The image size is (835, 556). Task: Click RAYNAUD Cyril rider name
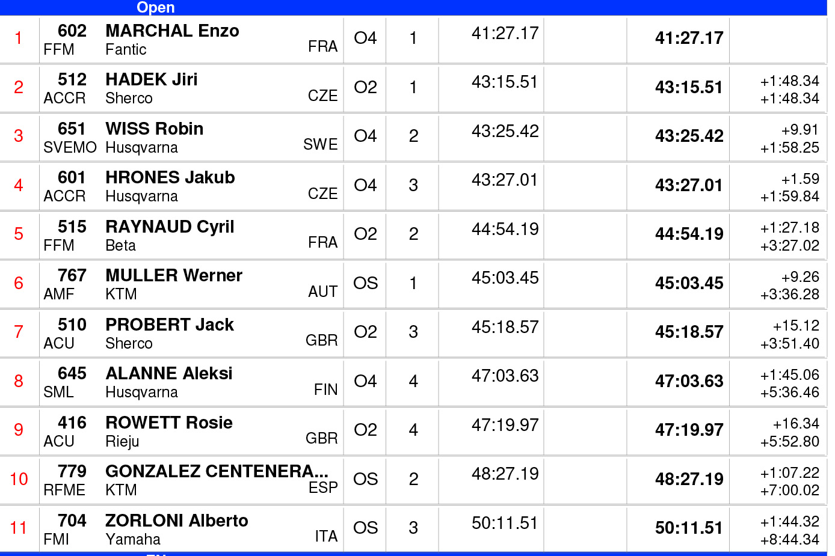coord(170,227)
